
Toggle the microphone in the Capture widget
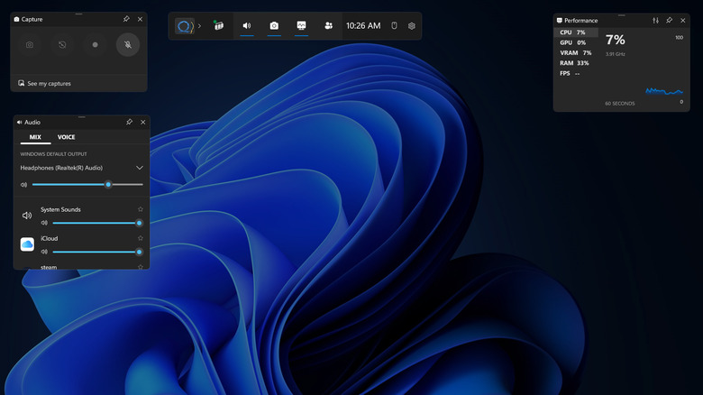[x=128, y=44]
